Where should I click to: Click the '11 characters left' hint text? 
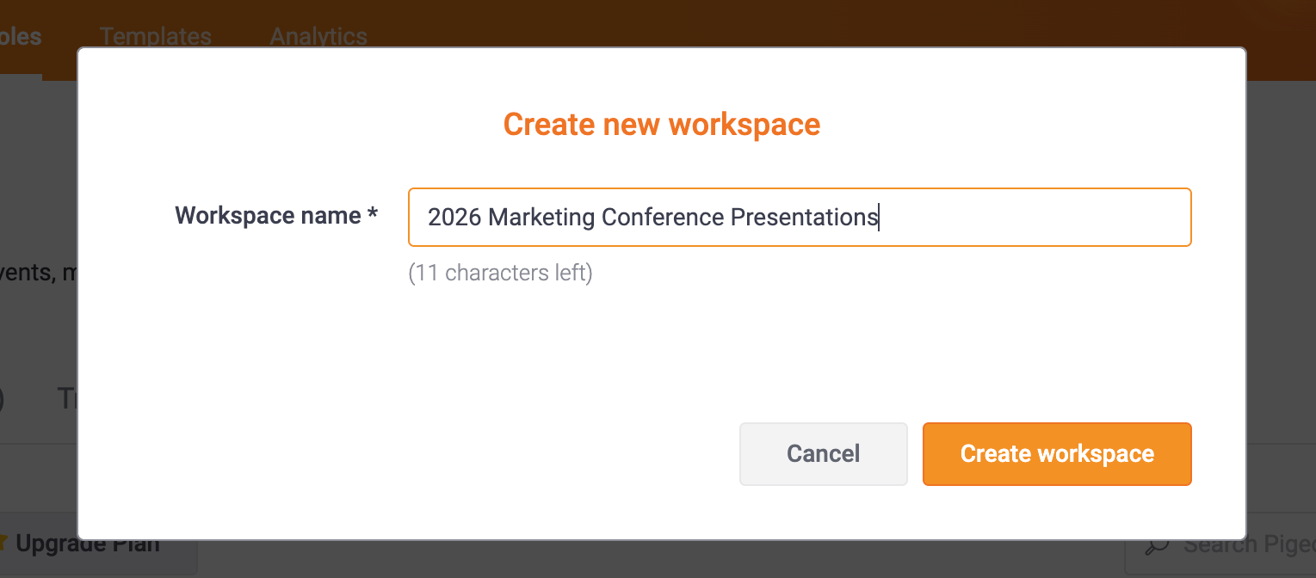click(500, 274)
